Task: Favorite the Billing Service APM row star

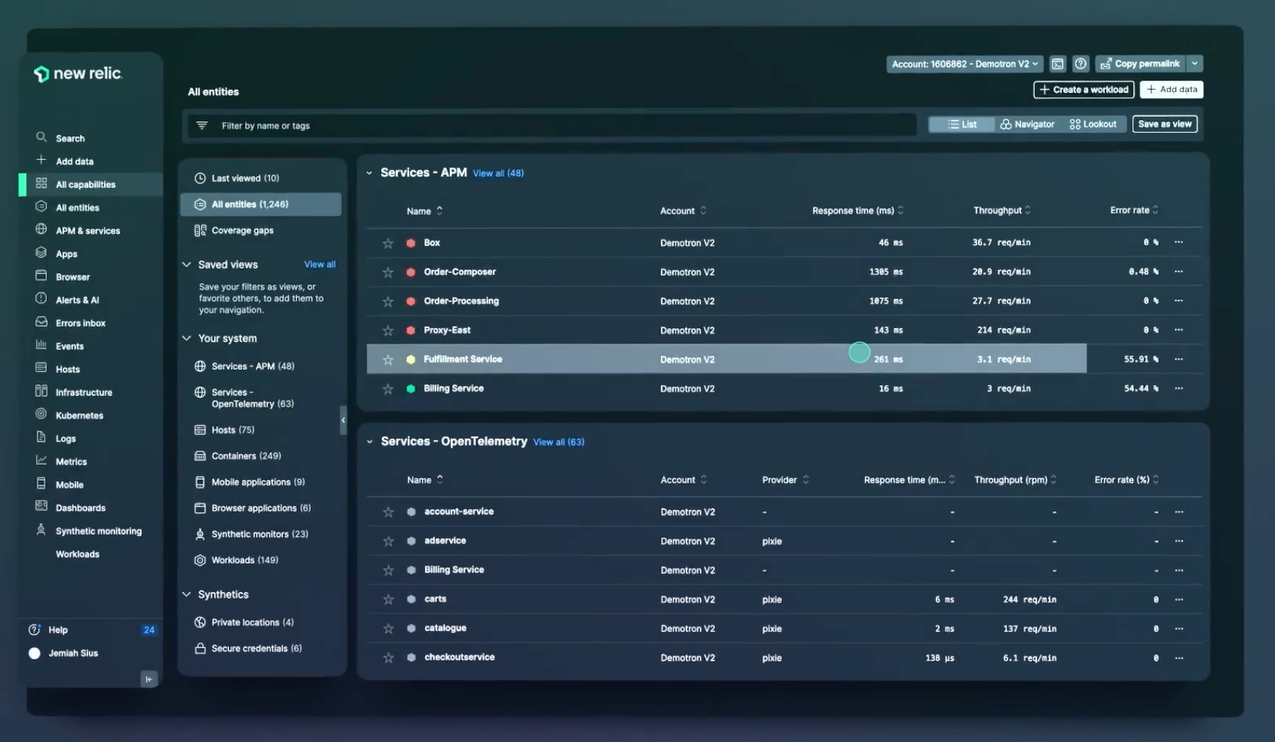Action: click(x=388, y=388)
